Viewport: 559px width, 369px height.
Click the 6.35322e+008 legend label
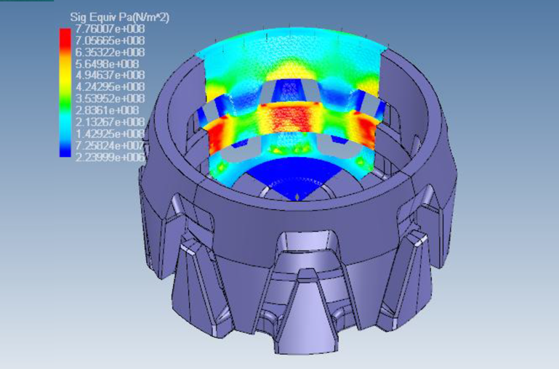109,52
